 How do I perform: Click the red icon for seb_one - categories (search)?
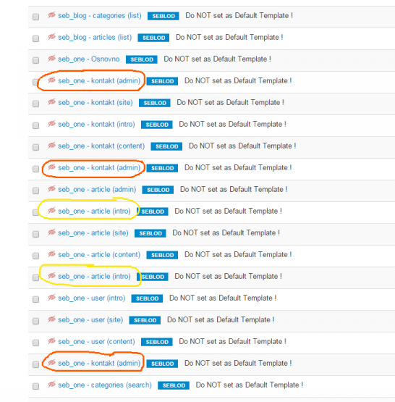(x=51, y=385)
